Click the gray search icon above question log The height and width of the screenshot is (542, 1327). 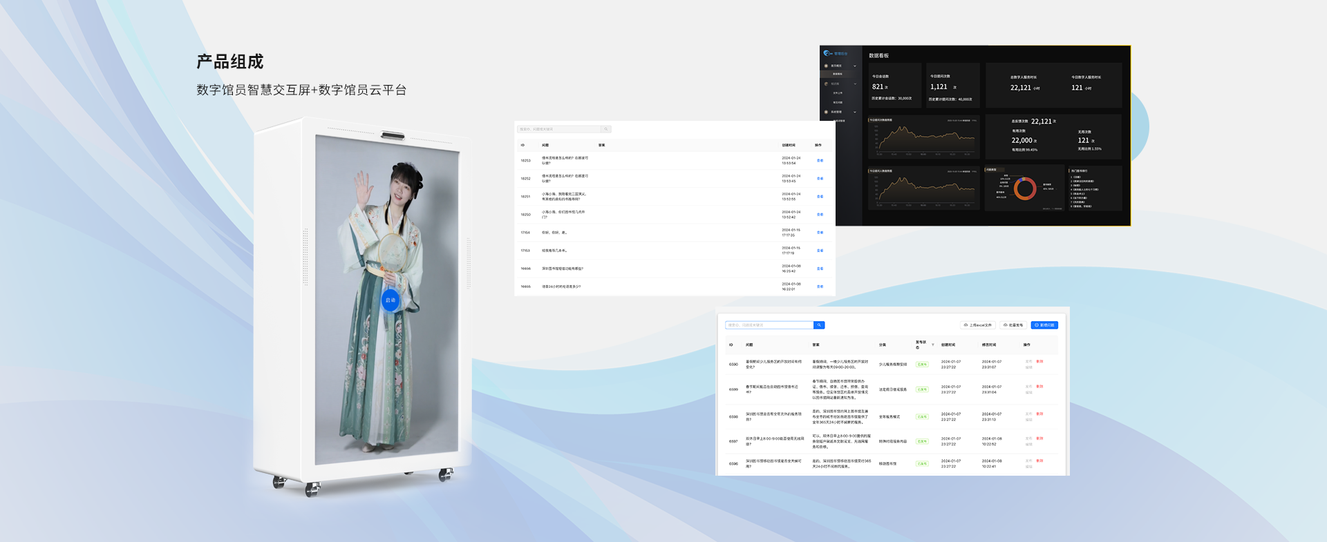pyautogui.click(x=606, y=129)
